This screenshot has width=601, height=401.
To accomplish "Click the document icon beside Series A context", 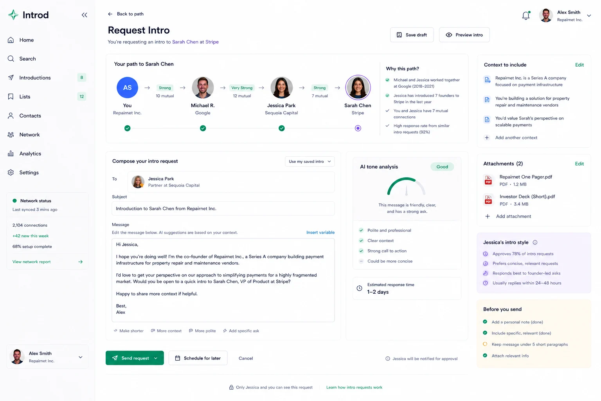I will 488,80.
